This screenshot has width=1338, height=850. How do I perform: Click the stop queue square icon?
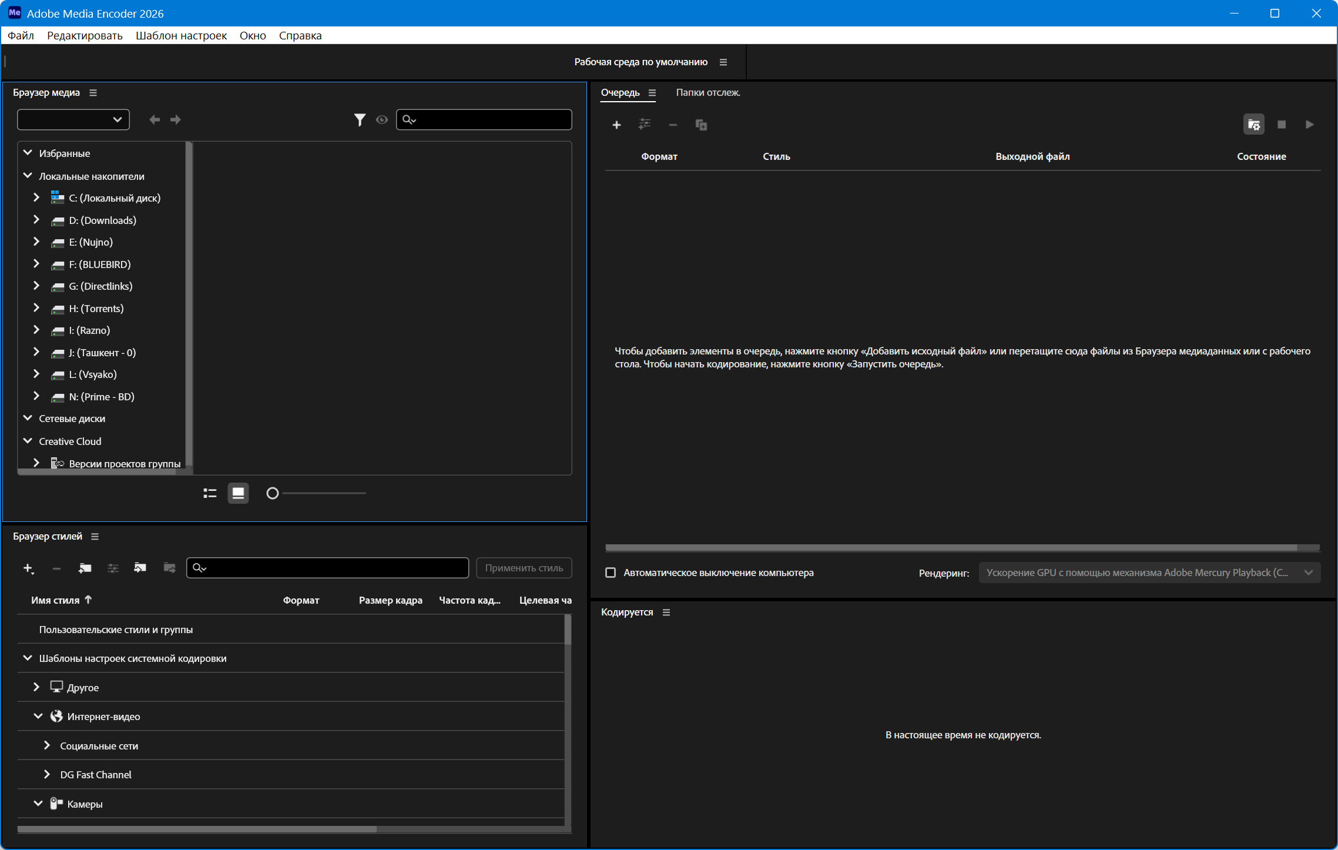pyautogui.click(x=1282, y=125)
